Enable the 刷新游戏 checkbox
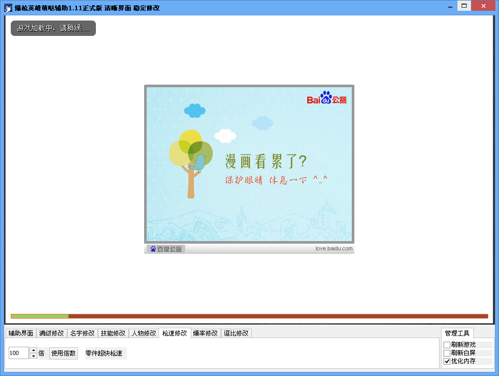This screenshot has width=499, height=376. click(447, 345)
